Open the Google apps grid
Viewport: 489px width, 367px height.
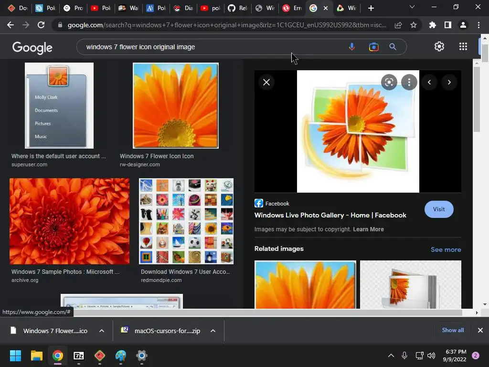pyautogui.click(x=463, y=46)
